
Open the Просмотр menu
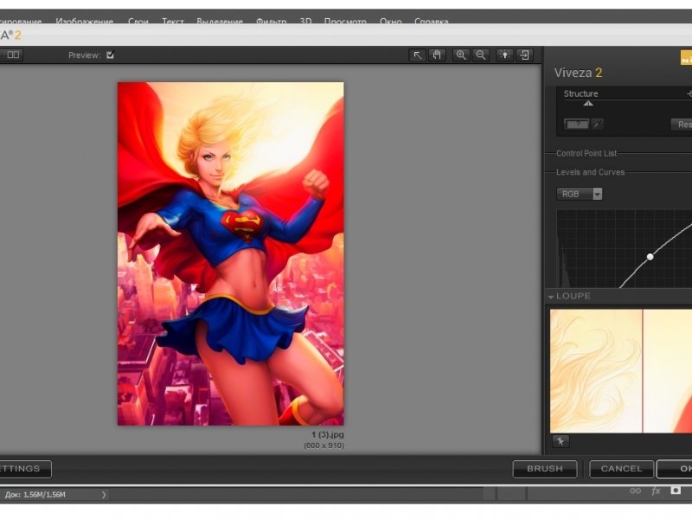click(345, 21)
